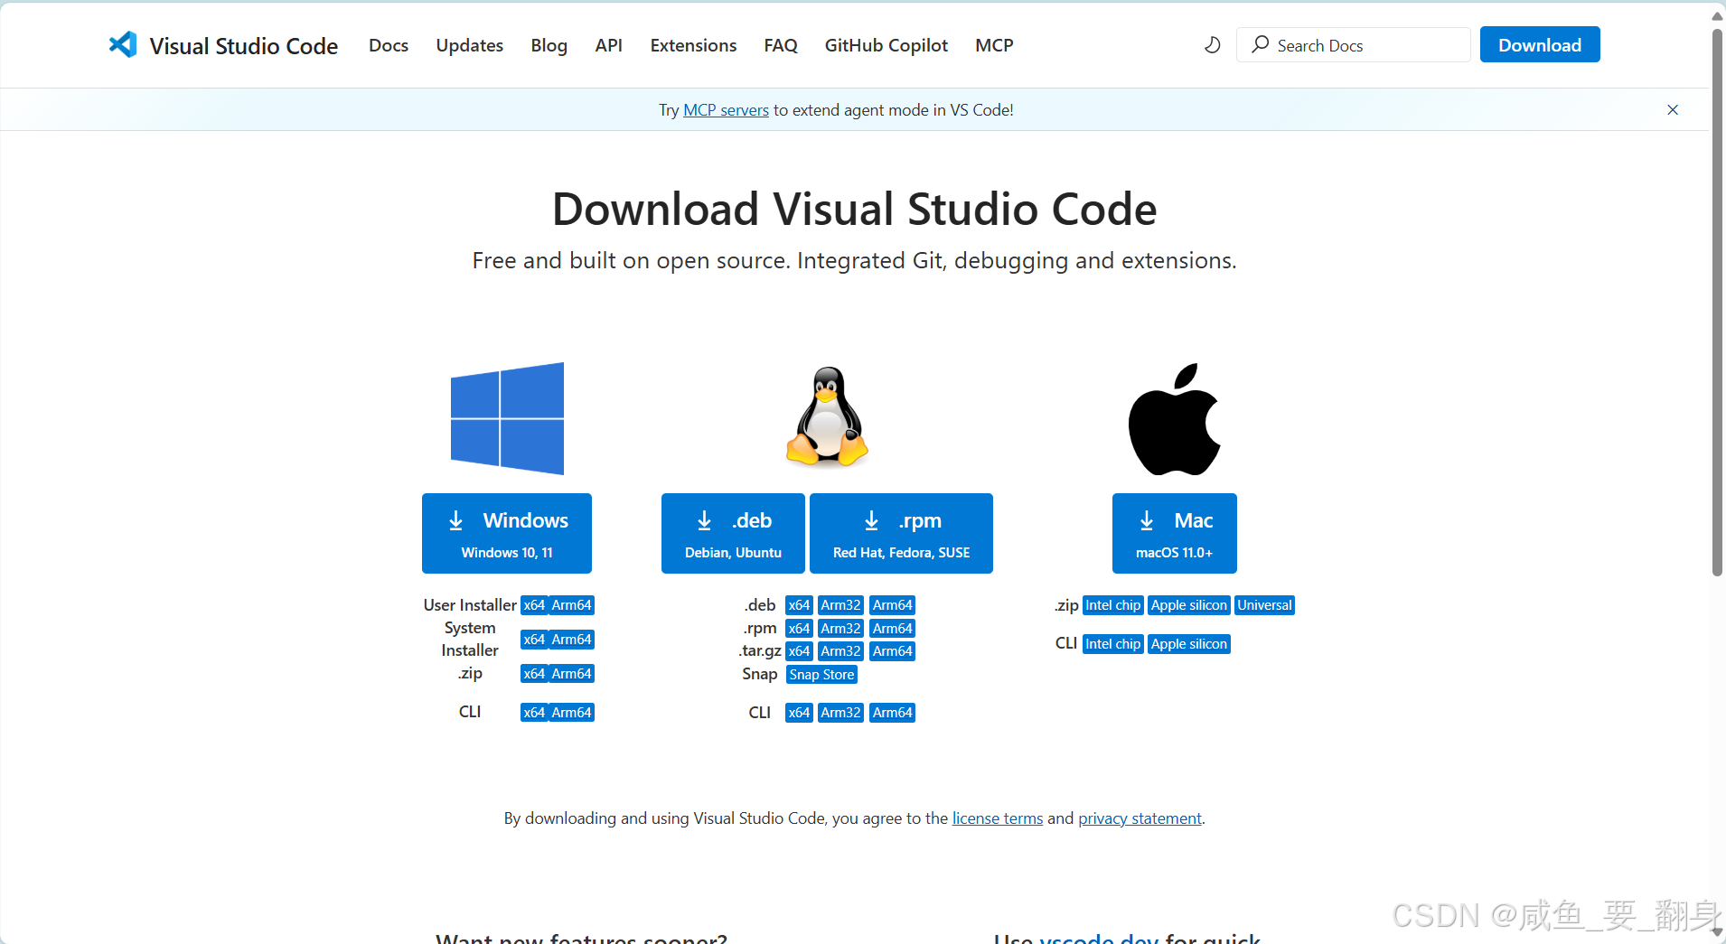
Task: Click into the Search Docs field
Action: (x=1354, y=45)
